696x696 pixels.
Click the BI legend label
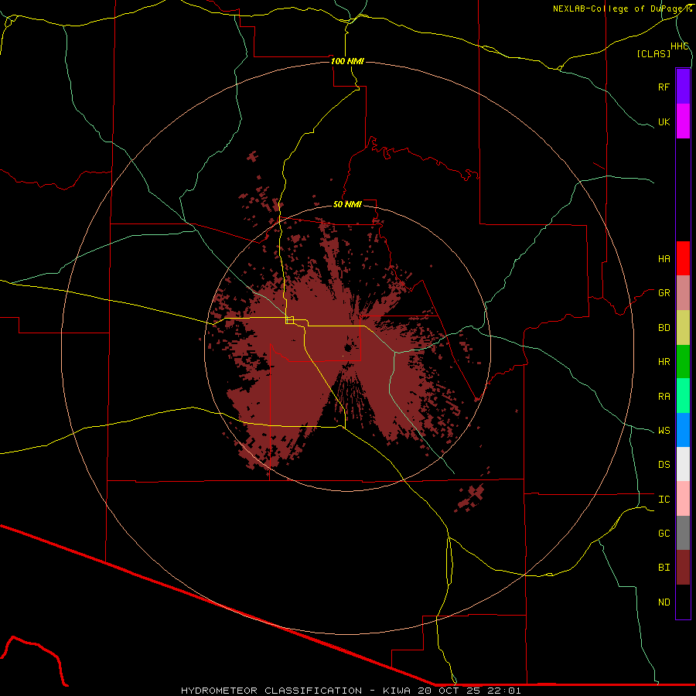[x=664, y=568]
